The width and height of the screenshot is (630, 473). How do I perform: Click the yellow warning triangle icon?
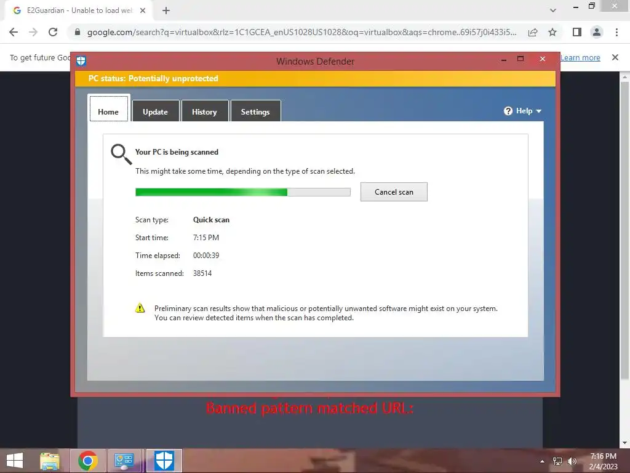(140, 308)
